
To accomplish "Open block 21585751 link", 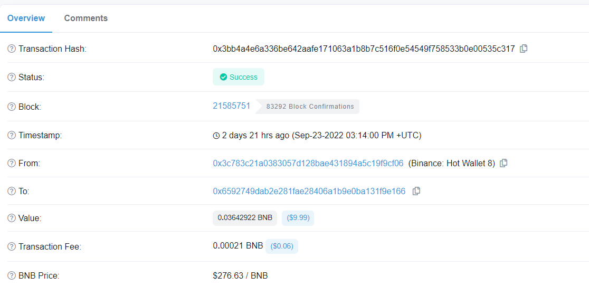I will [231, 106].
